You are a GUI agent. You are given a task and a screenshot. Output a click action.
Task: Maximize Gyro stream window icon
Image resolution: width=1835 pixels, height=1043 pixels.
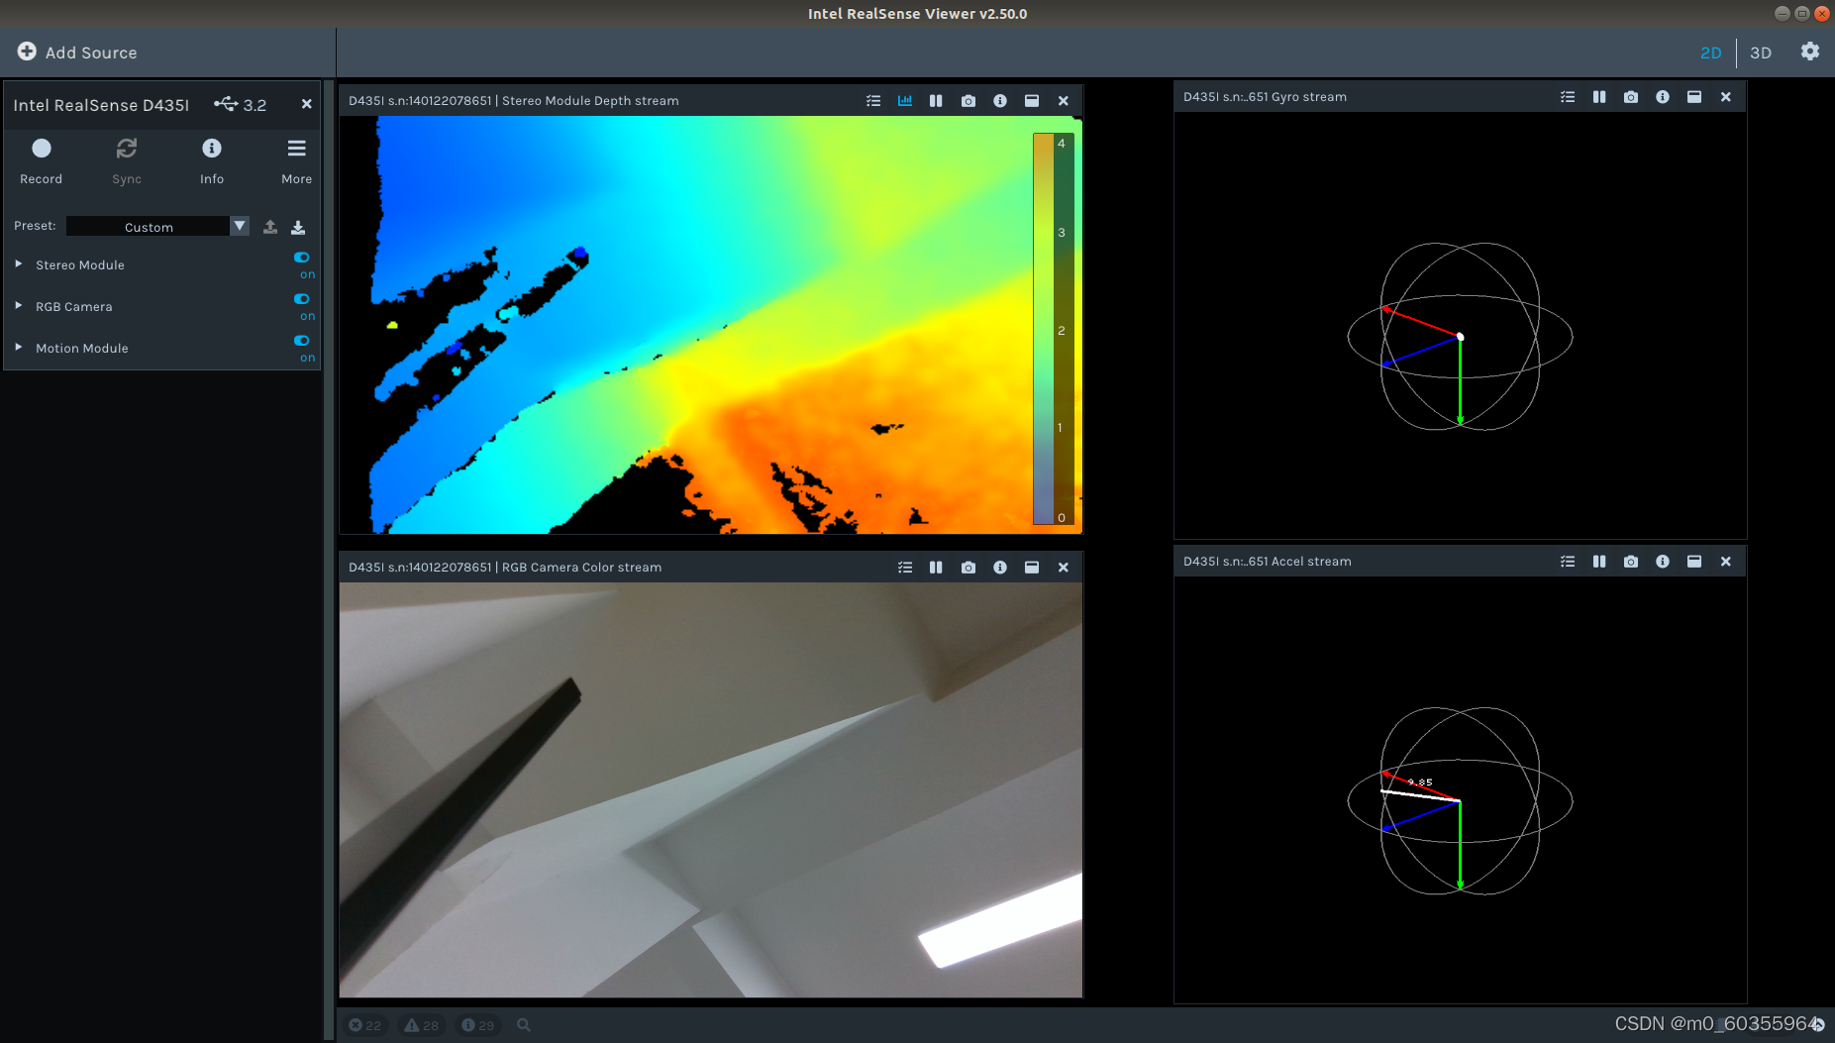click(1694, 97)
